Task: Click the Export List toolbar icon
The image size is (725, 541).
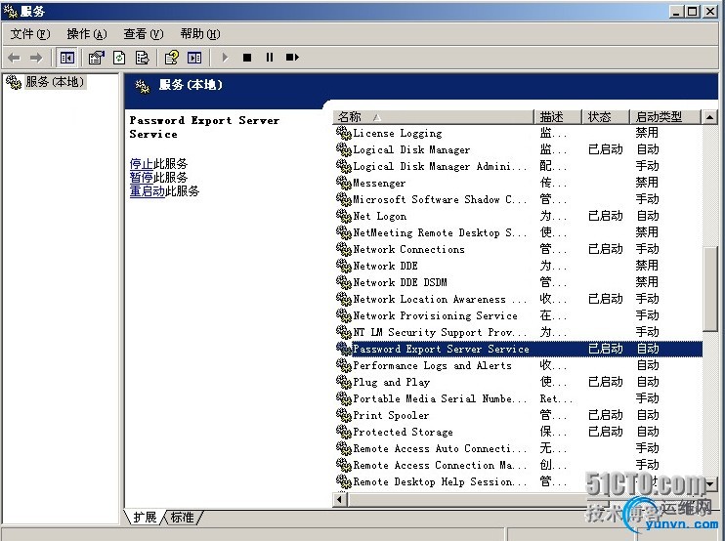Action: (x=142, y=58)
